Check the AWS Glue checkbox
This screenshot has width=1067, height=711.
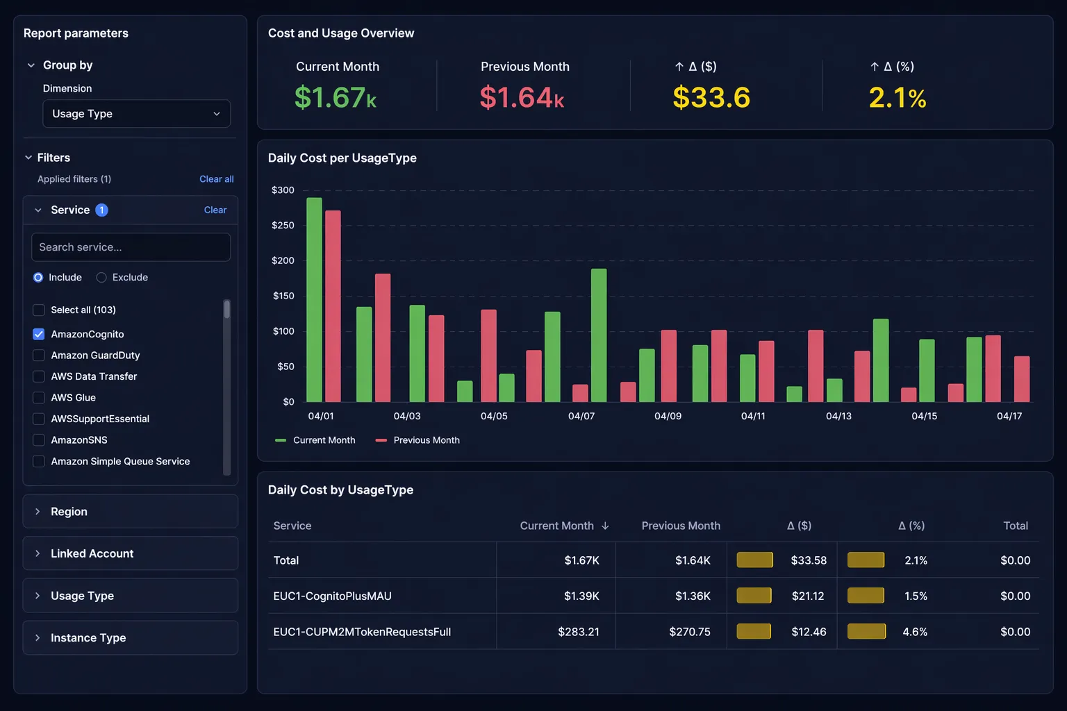pos(39,398)
